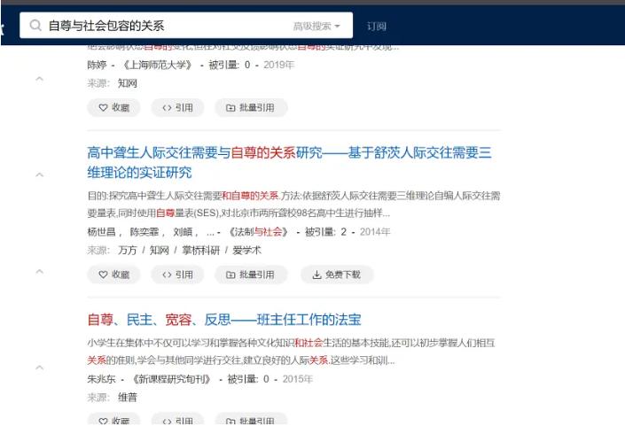Click the 免费下载 download button
Image resolution: width=625 pixels, height=434 pixels.
pos(337,275)
